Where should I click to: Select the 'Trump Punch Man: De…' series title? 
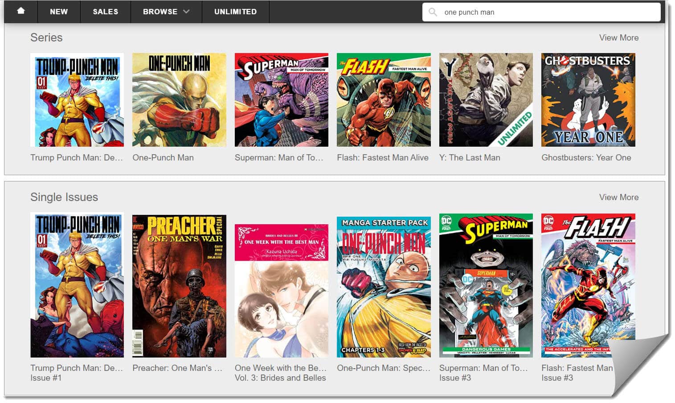coord(77,157)
